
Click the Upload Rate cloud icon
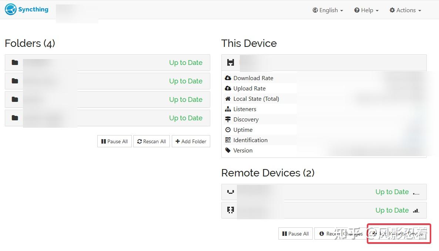228,88
